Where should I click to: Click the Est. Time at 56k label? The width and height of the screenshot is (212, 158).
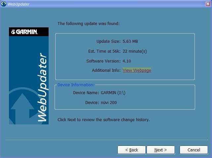pos(104,51)
